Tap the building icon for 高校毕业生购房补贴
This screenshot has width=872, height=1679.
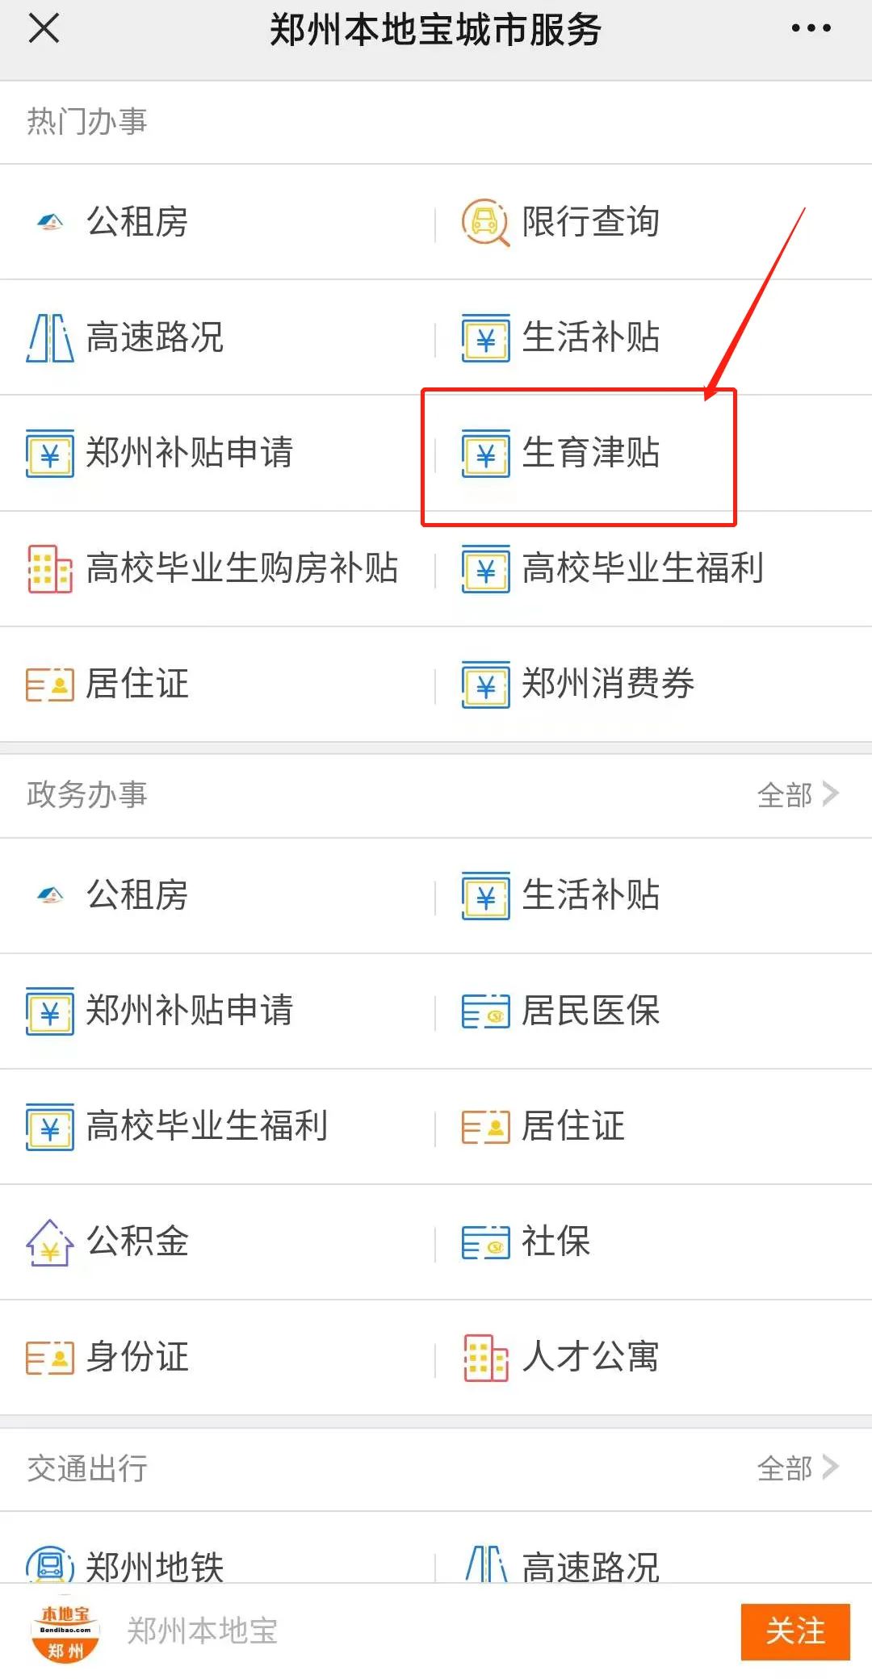(50, 568)
